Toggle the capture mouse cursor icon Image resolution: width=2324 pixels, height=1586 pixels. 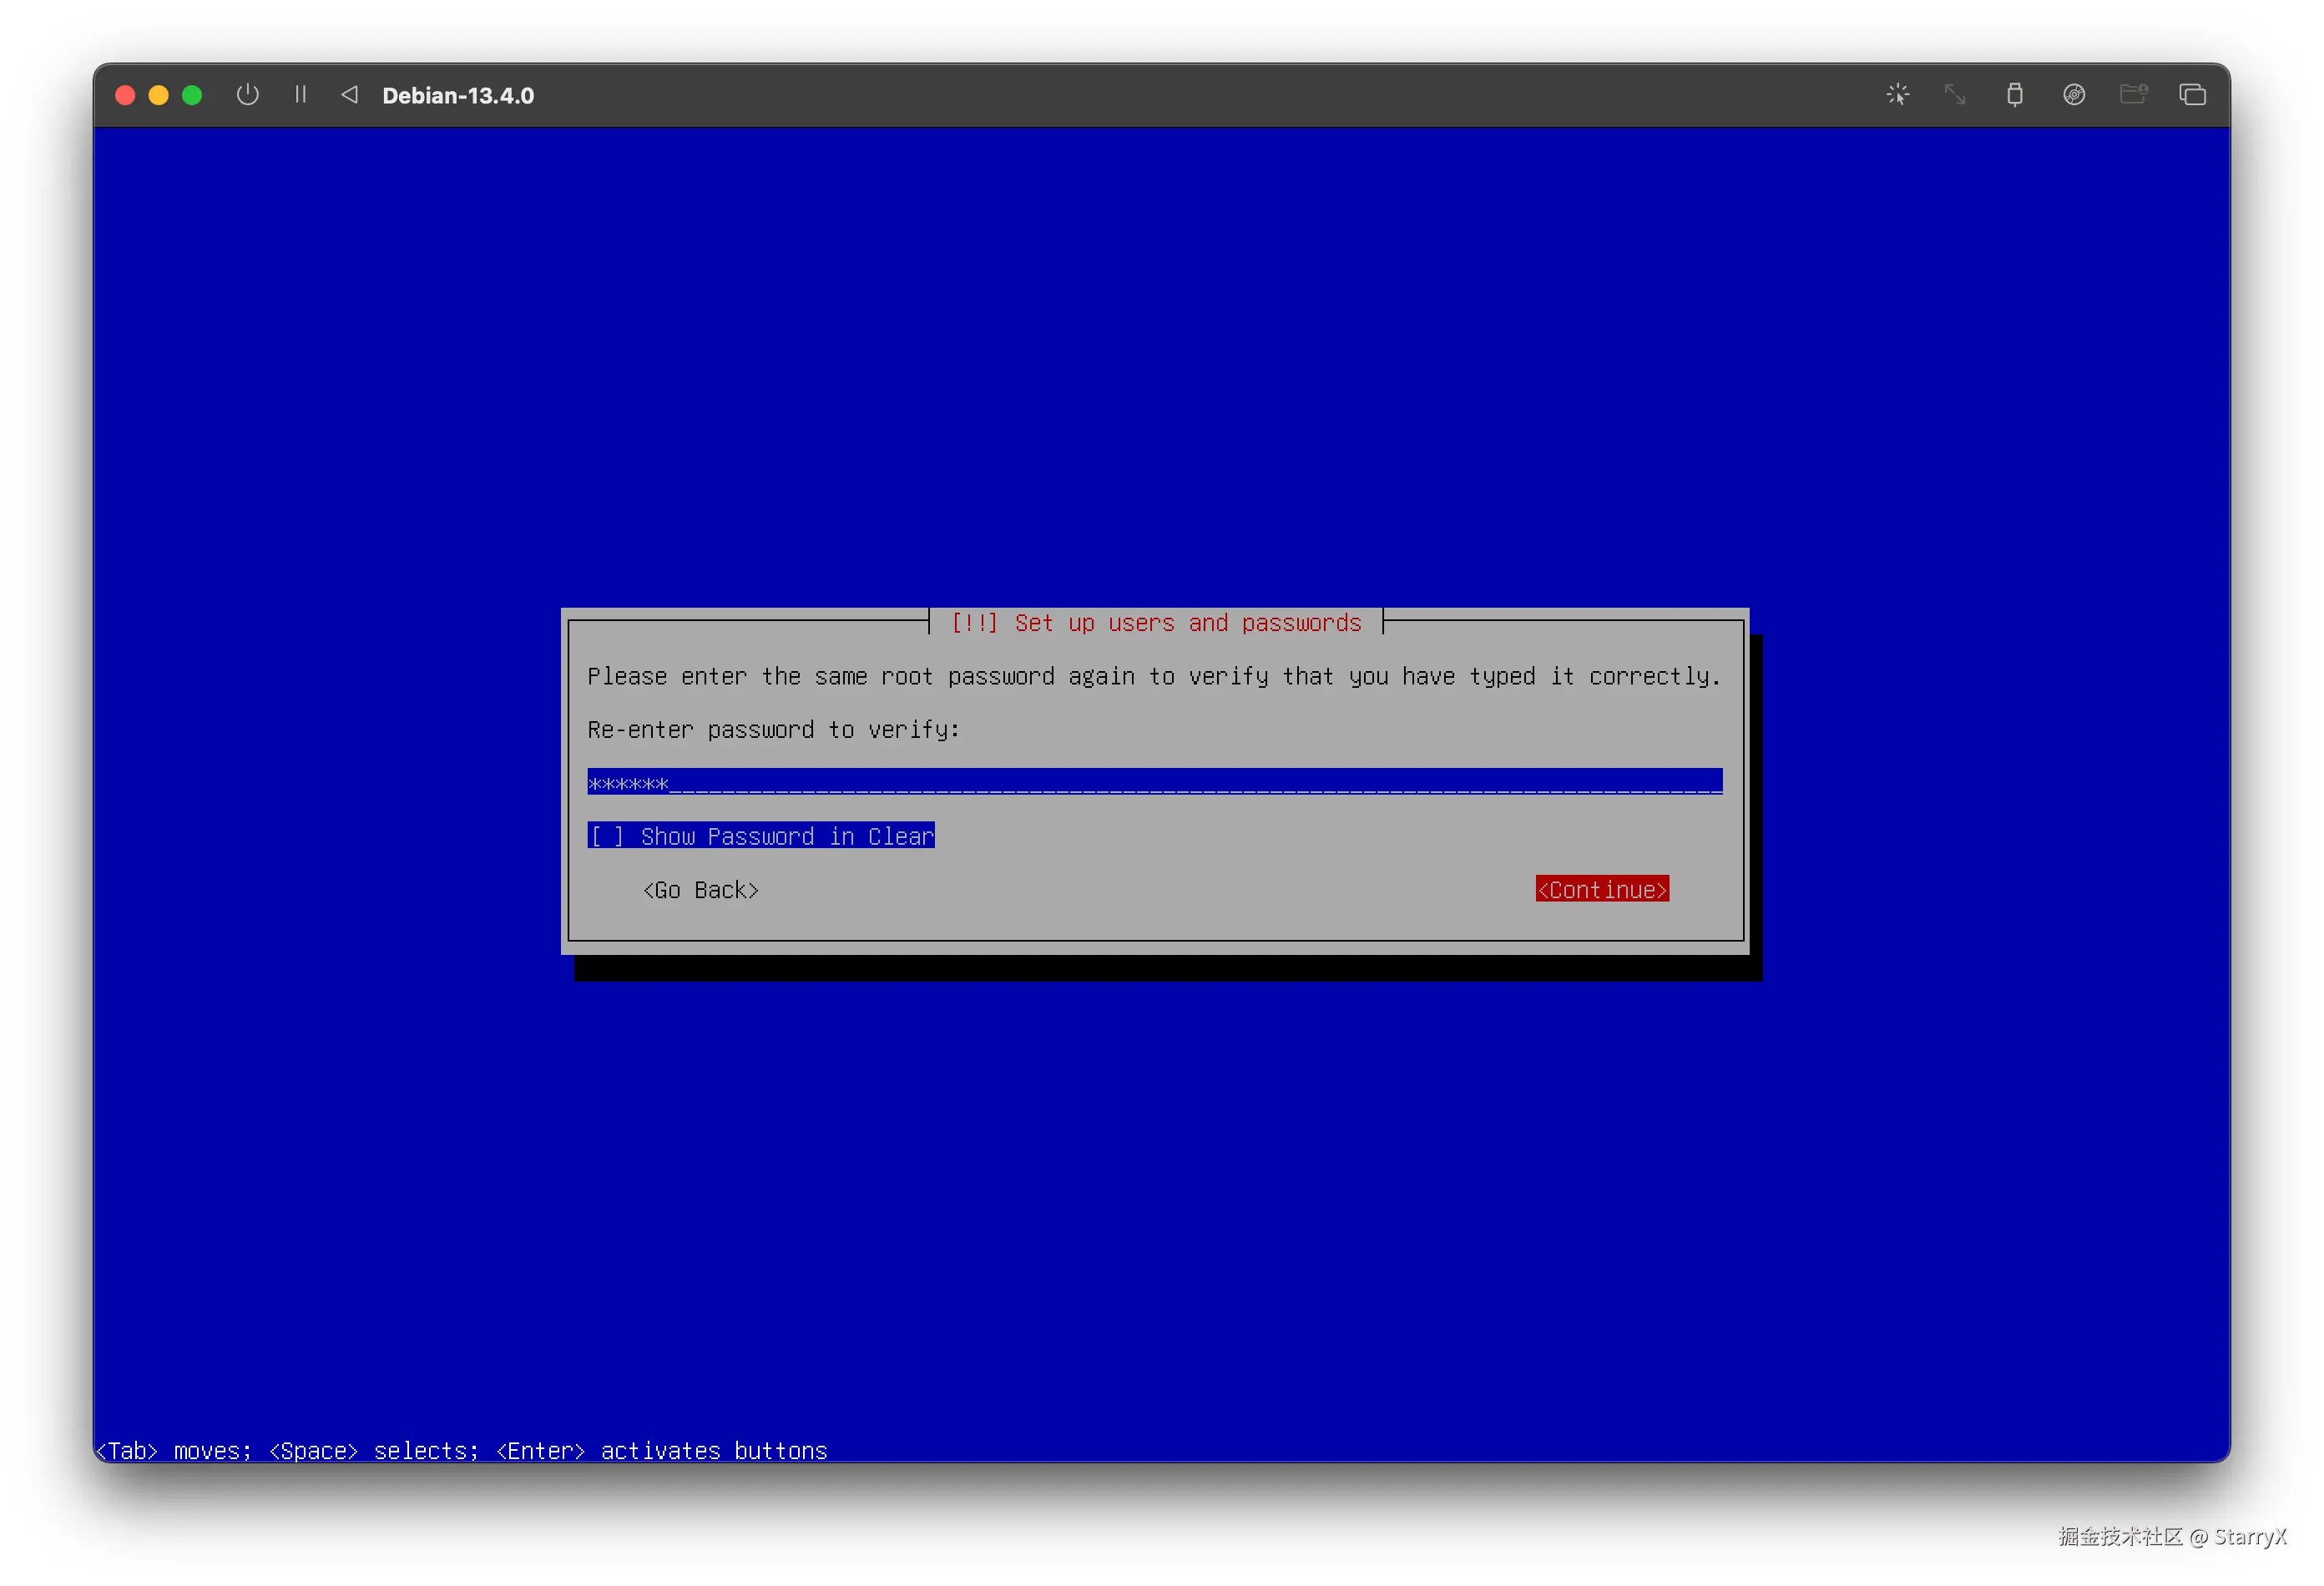tap(1897, 95)
